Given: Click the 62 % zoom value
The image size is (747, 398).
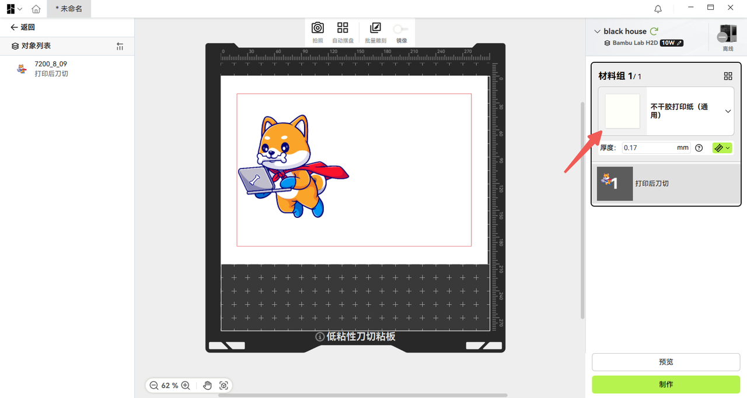Looking at the screenshot, I should coord(170,386).
